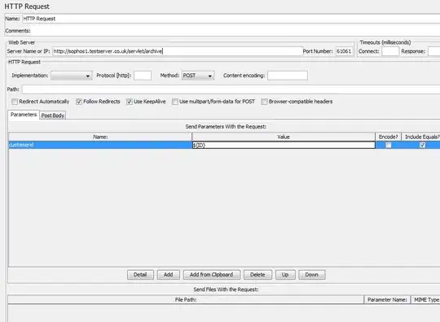Open the Implementation dropdown
The height and width of the screenshot is (322, 440).
click(72, 76)
